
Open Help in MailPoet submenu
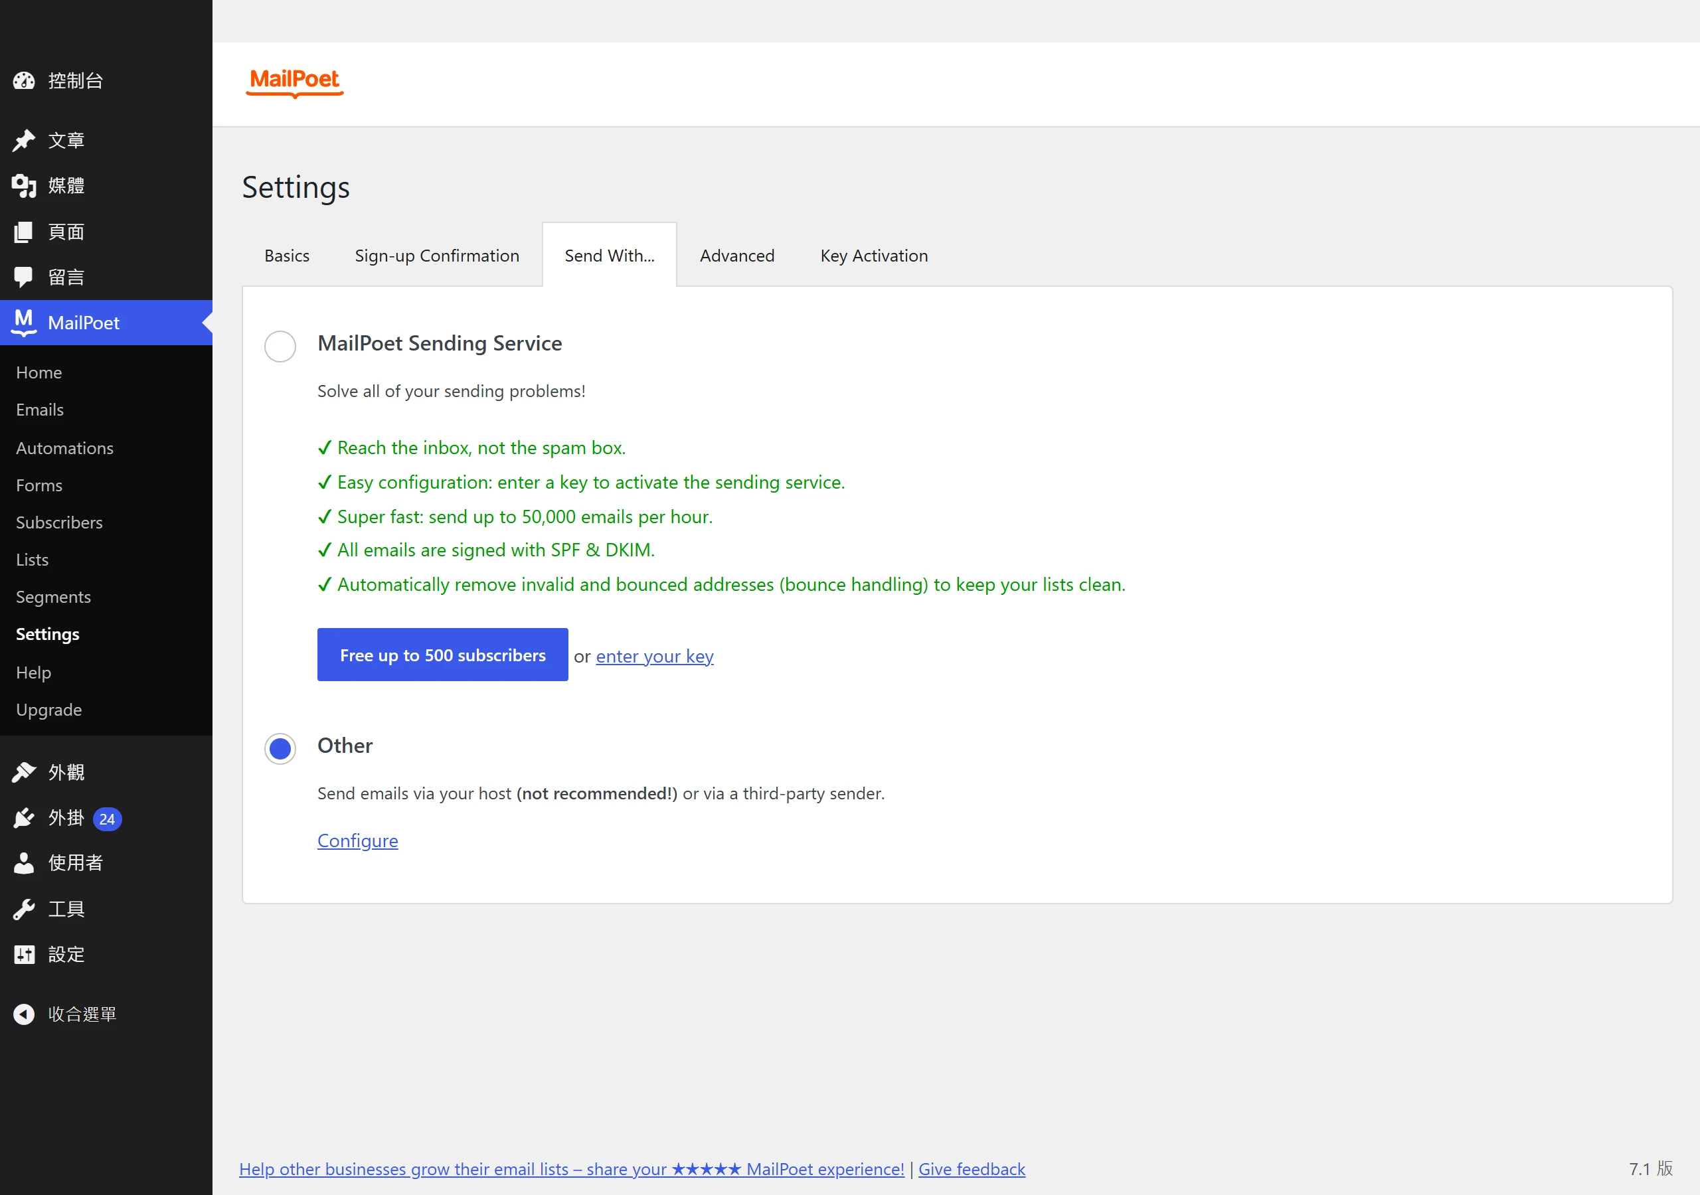point(33,673)
